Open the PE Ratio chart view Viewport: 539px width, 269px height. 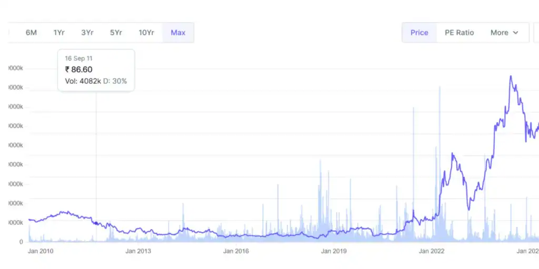pos(459,33)
